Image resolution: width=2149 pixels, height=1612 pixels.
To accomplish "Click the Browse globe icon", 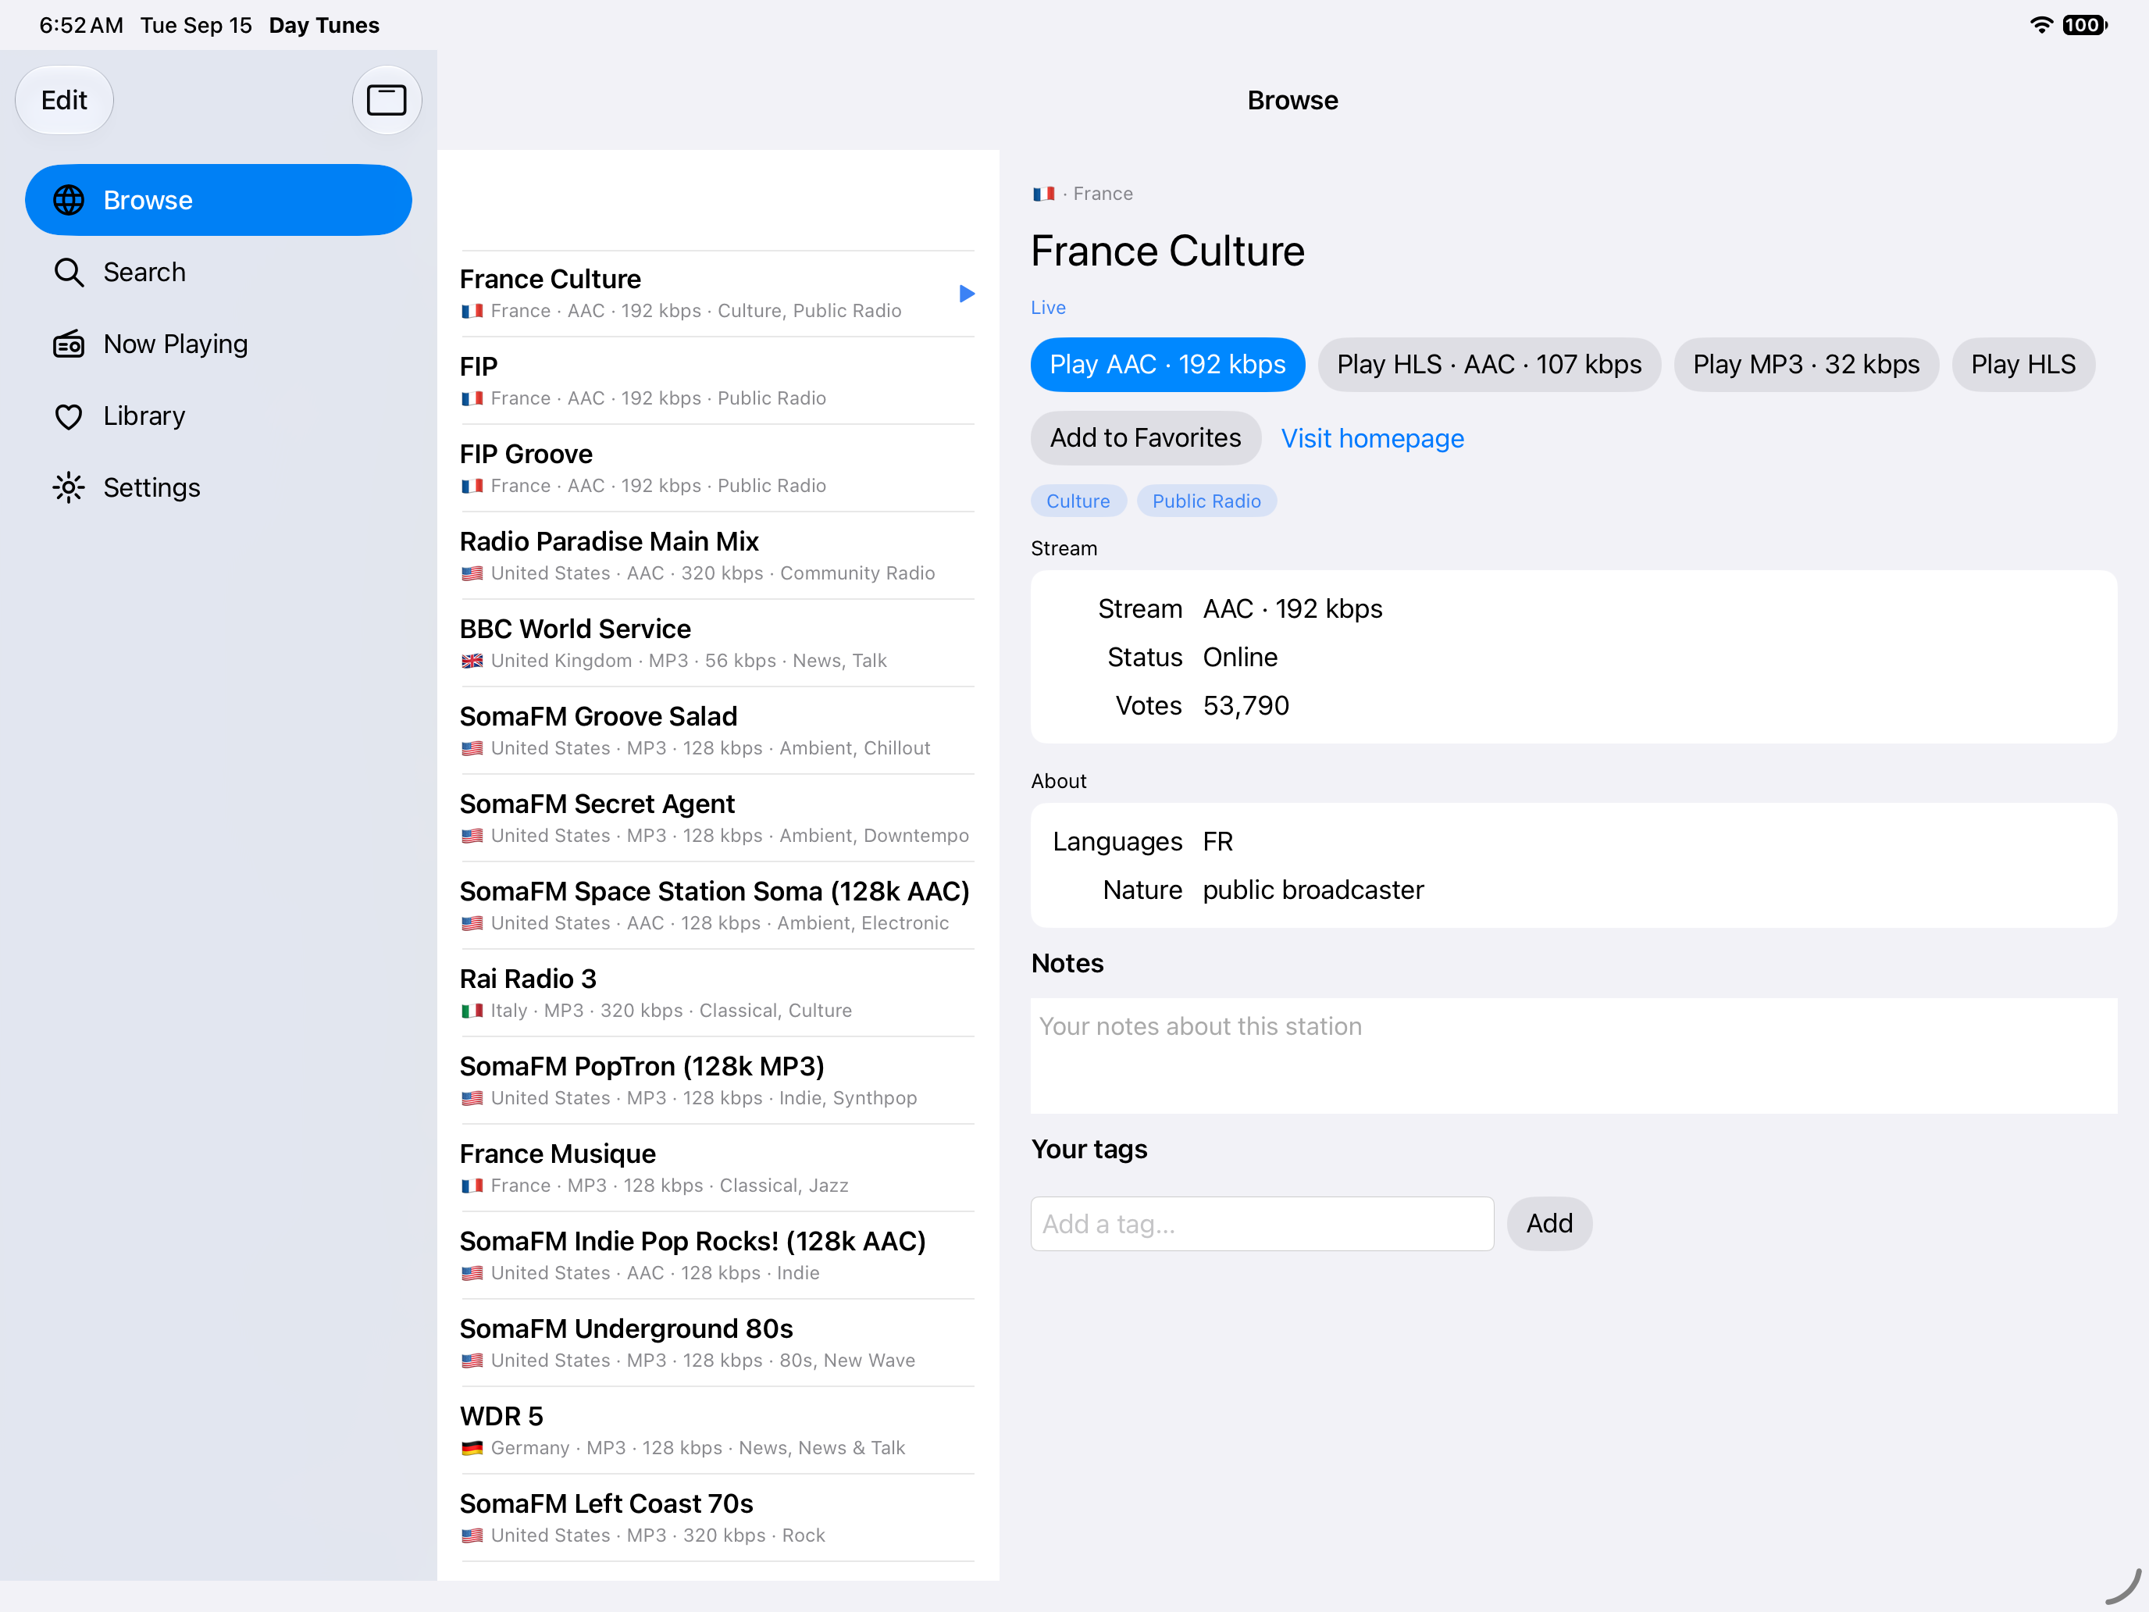I will coord(69,200).
